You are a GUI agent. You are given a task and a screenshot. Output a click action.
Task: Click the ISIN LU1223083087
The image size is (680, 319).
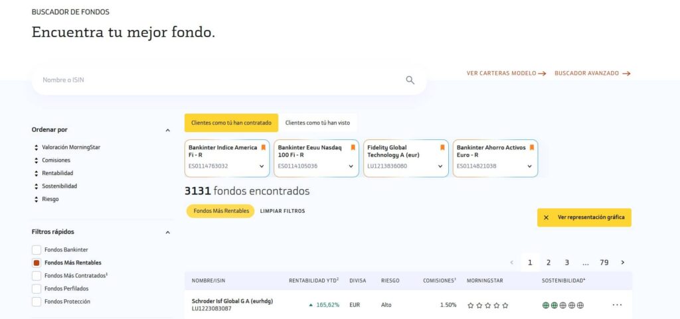(x=212, y=308)
